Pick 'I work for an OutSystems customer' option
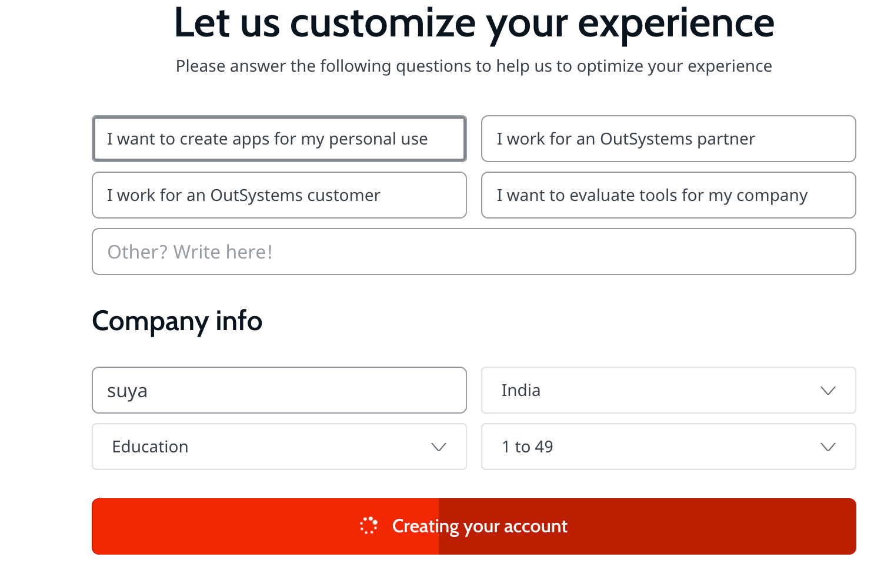Screen dimensions: 894x584 tap(279, 196)
